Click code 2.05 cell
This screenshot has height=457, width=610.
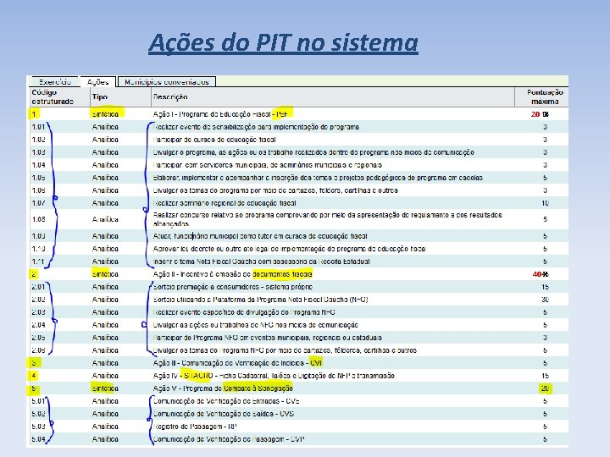click(38, 338)
